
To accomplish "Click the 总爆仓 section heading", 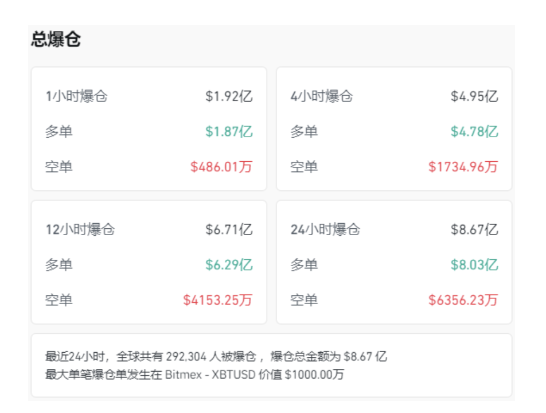I will pos(56,40).
